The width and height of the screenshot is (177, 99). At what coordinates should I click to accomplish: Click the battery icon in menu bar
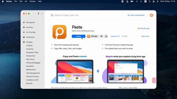coord(132,1)
